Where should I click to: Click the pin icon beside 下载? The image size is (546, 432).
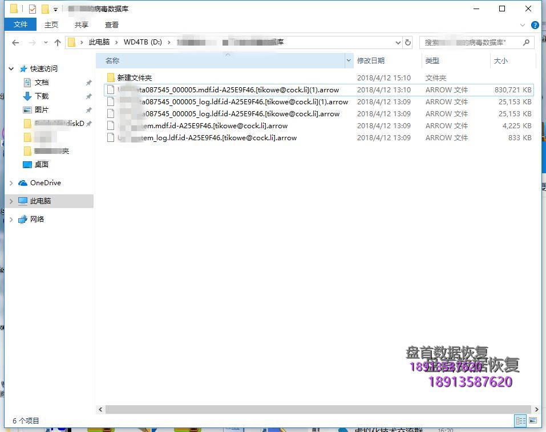[89, 96]
